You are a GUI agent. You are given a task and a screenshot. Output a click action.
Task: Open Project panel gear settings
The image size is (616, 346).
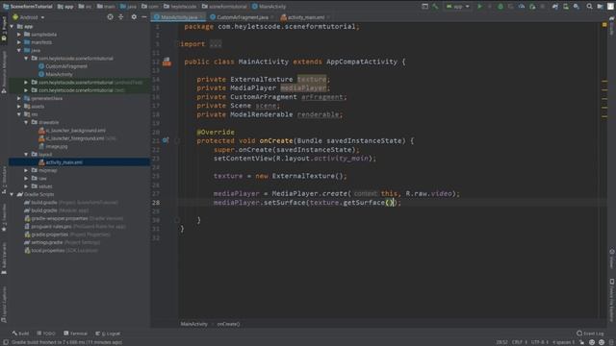pyautogui.click(x=134, y=17)
